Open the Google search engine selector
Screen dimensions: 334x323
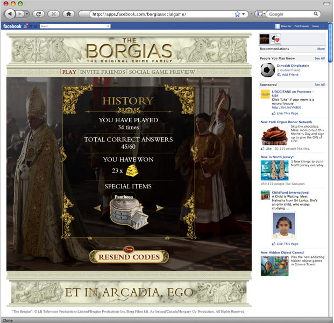click(x=261, y=14)
